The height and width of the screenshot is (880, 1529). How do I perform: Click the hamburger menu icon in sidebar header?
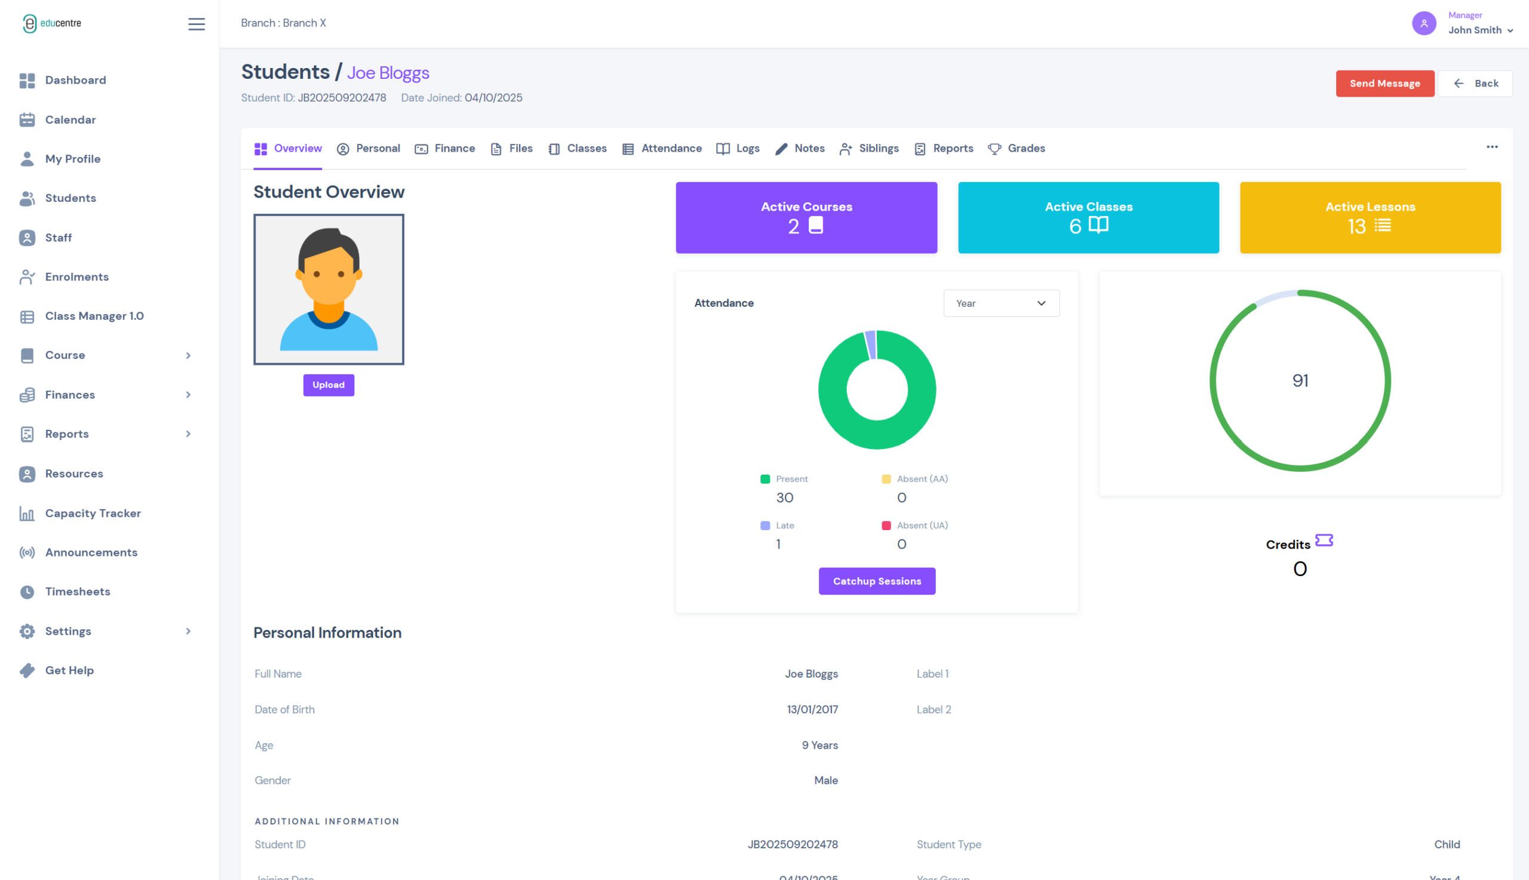pos(196,23)
